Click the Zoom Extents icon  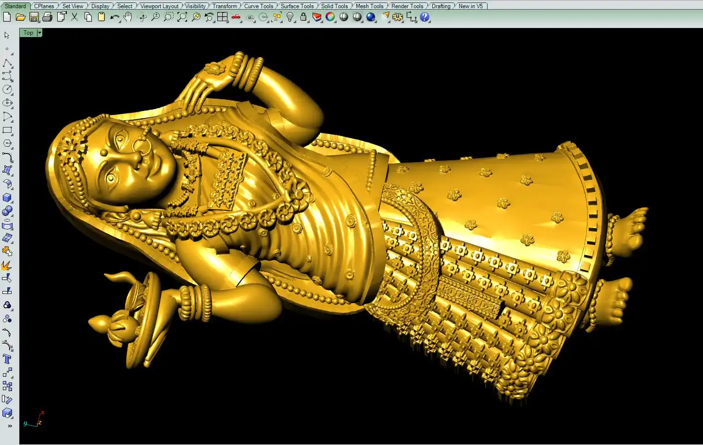182,17
